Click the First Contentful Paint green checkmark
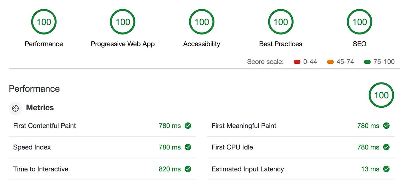 (188, 126)
